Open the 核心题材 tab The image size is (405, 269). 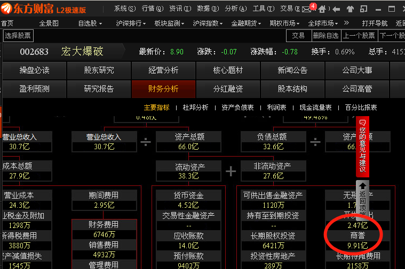coord(228,70)
